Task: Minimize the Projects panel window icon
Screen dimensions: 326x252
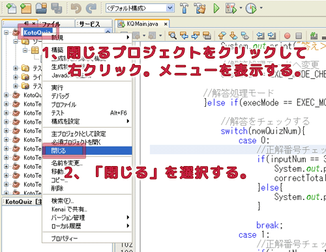Action: pos(26,23)
